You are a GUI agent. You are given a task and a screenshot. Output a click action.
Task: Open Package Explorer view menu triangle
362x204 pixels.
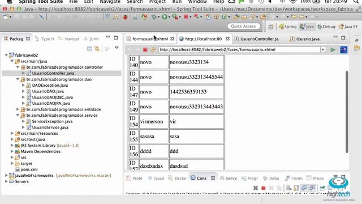click(x=117, y=48)
